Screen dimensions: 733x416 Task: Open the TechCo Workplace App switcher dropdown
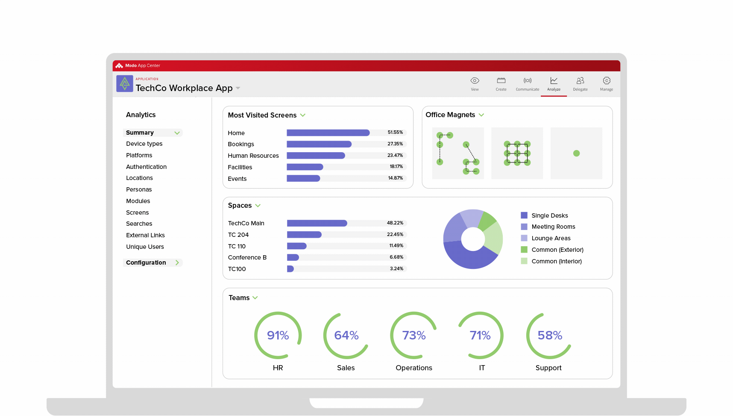tap(238, 88)
